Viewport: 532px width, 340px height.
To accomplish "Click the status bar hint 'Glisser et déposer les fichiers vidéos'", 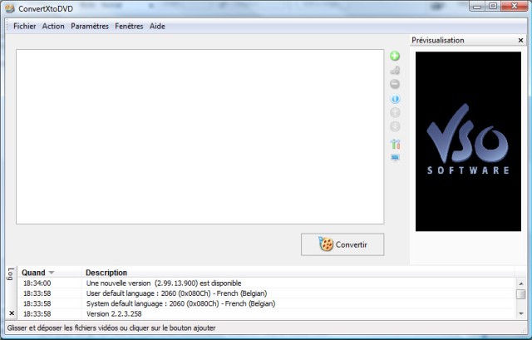I will (111, 328).
